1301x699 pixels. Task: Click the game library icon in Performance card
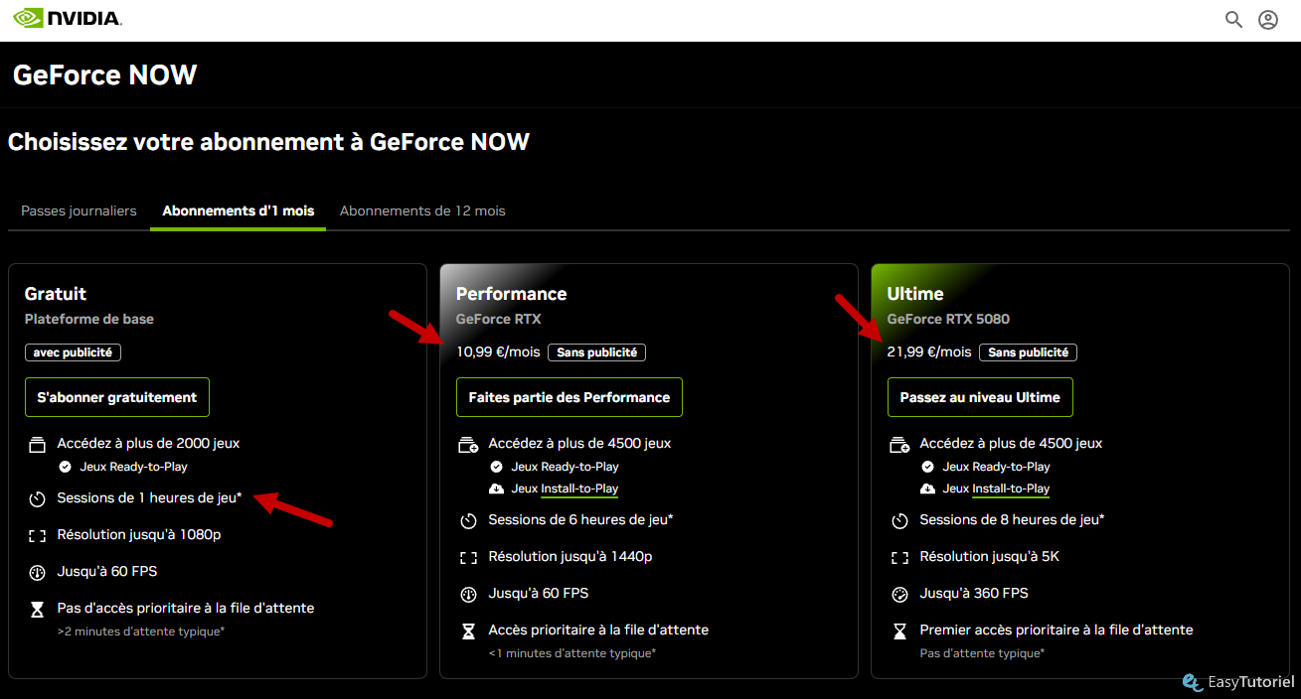coord(468,444)
